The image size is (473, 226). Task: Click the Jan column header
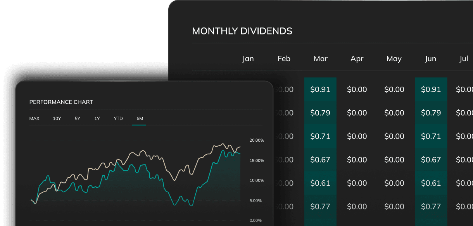tap(248, 59)
